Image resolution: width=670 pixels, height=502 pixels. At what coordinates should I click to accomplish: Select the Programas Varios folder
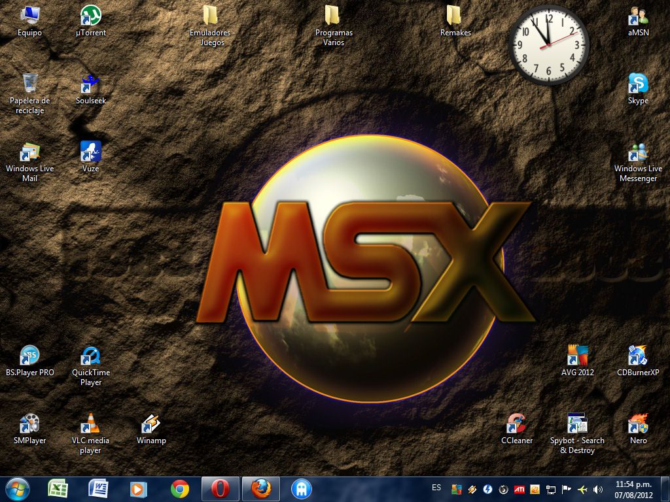[x=333, y=25]
